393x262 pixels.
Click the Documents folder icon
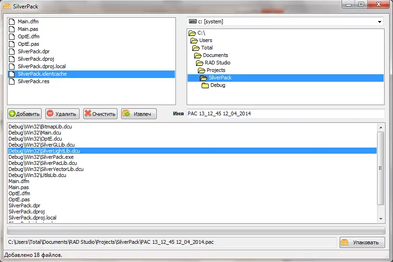pyautogui.click(x=198, y=56)
